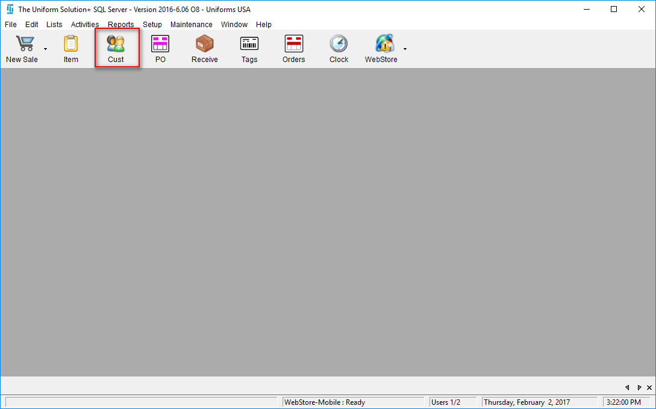Open the Orders toolbar icon
This screenshot has height=409, width=656.
tap(294, 49)
